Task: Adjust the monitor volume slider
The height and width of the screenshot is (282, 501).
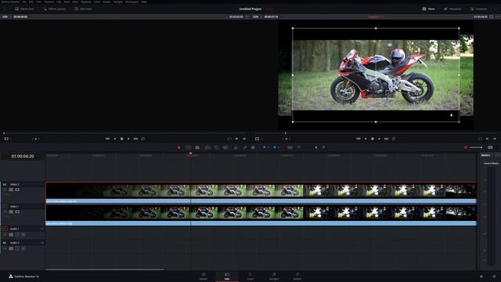Action: 476,147
